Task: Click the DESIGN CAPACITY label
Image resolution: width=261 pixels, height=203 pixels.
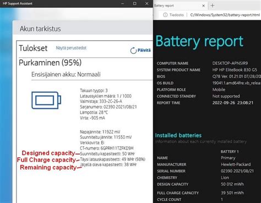Action: pos(173,184)
